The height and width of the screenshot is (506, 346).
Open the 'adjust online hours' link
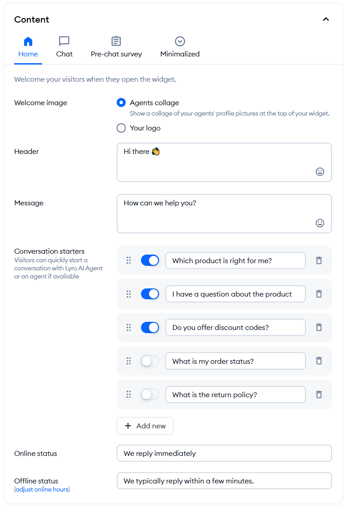coord(42,490)
